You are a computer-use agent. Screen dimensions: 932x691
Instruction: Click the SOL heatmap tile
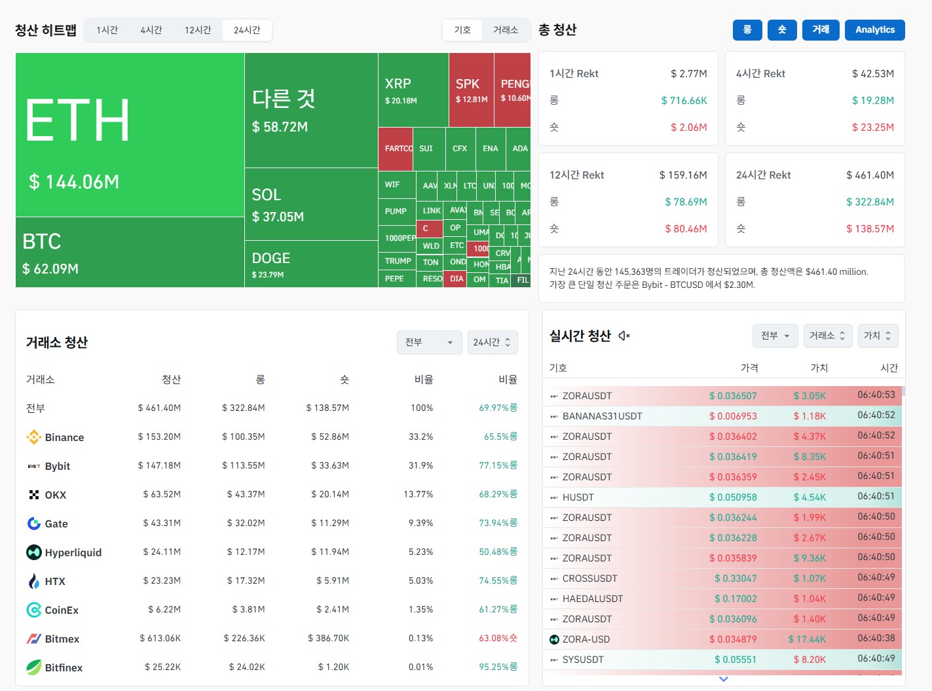click(311, 204)
